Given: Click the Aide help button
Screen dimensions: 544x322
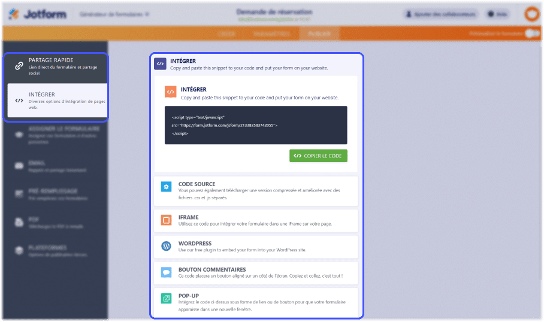Looking at the screenshot, I should (497, 14).
